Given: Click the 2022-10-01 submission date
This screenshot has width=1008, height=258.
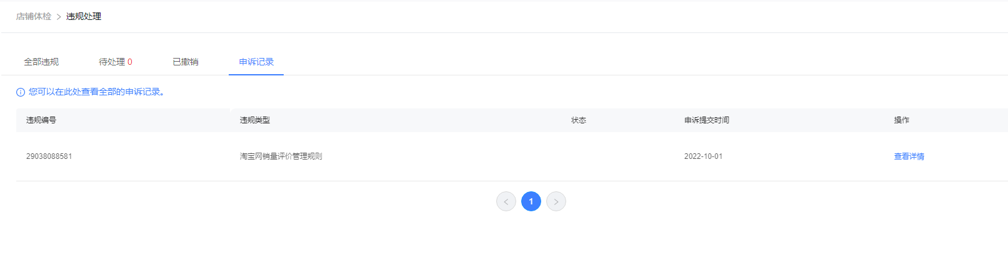Looking at the screenshot, I should tap(703, 156).
